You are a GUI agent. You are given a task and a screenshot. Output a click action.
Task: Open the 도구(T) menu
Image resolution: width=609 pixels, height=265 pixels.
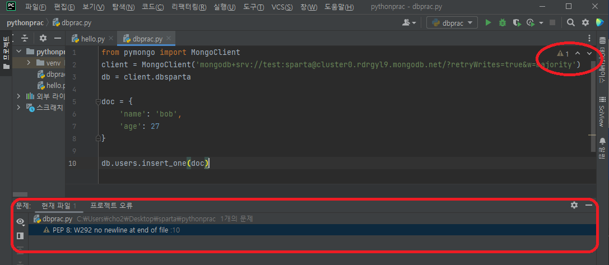pyautogui.click(x=254, y=7)
